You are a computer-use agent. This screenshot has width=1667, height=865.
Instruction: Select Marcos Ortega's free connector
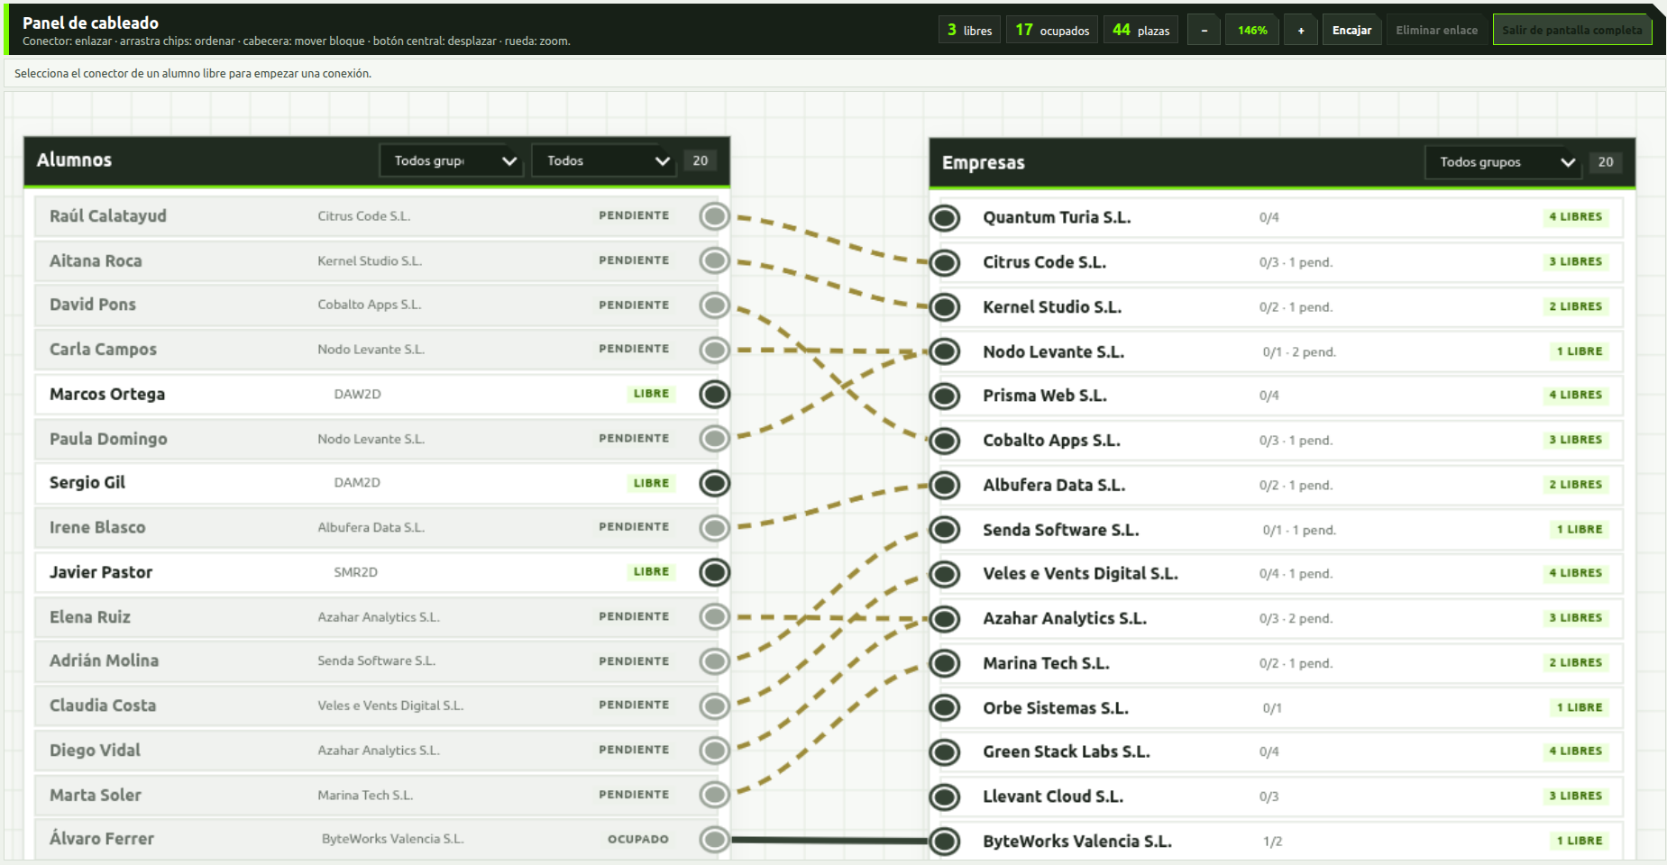715,395
